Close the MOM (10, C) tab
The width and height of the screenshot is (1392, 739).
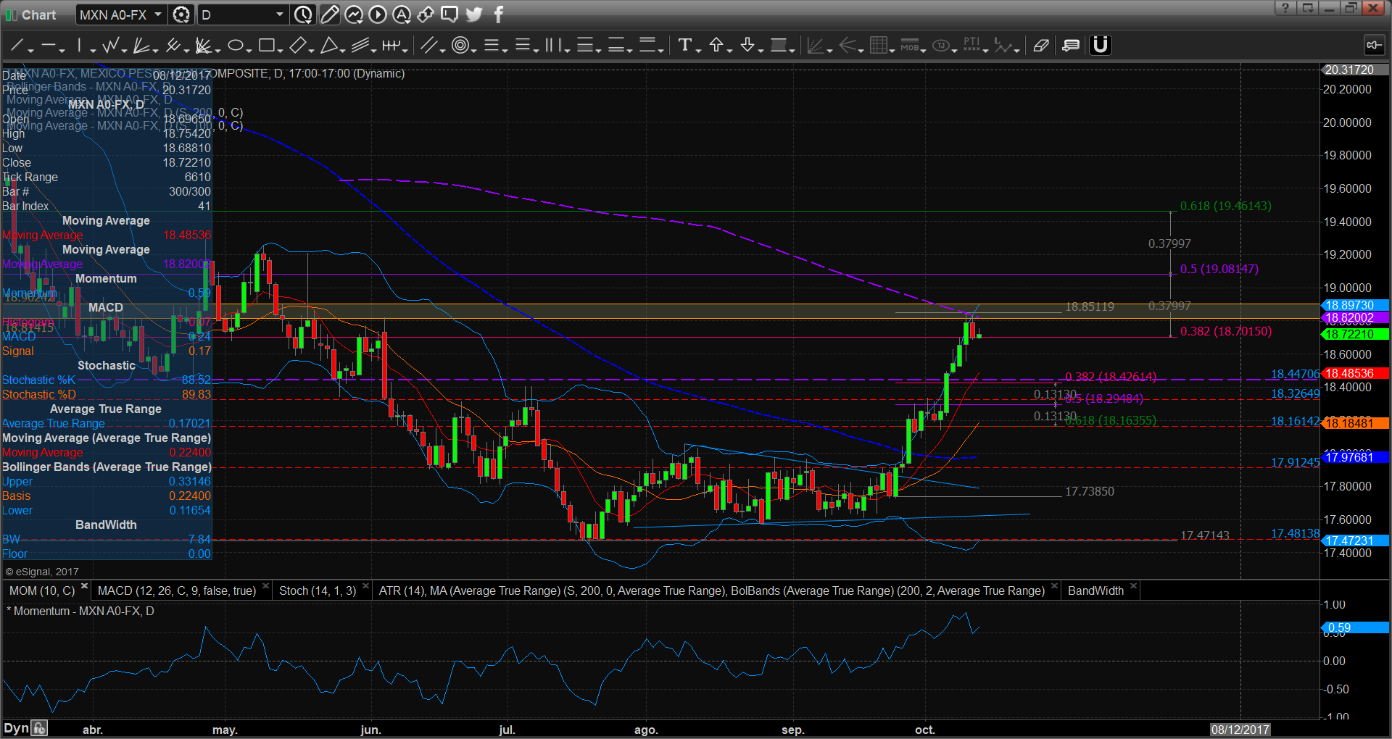(x=84, y=586)
